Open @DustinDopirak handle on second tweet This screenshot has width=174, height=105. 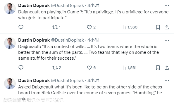click(67, 40)
